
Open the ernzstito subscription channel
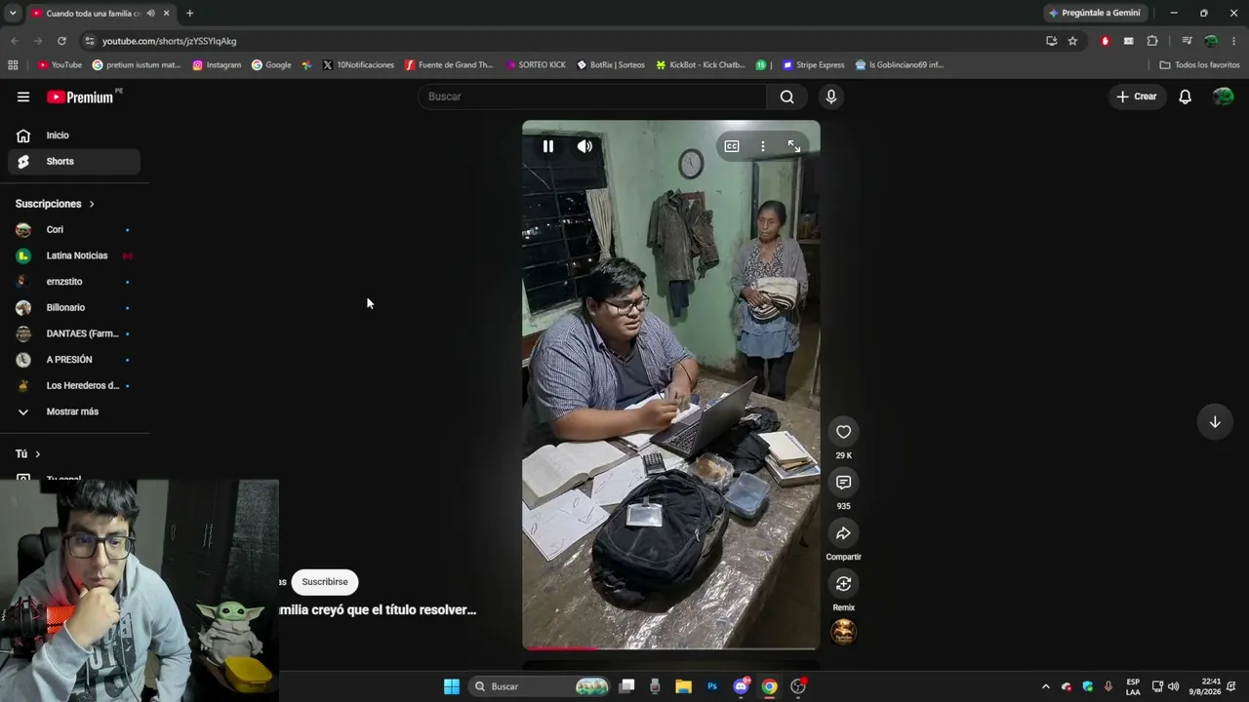[74, 282]
